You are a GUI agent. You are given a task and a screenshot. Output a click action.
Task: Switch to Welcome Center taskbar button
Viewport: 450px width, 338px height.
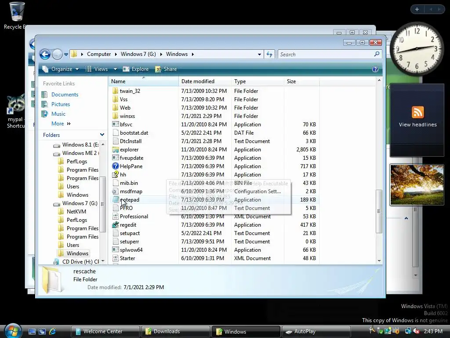[105, 331]
